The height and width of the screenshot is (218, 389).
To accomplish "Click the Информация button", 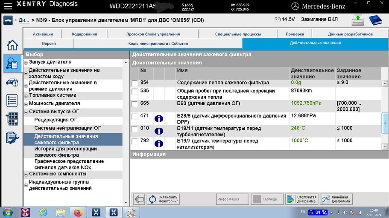I will [x=232, y=199].
